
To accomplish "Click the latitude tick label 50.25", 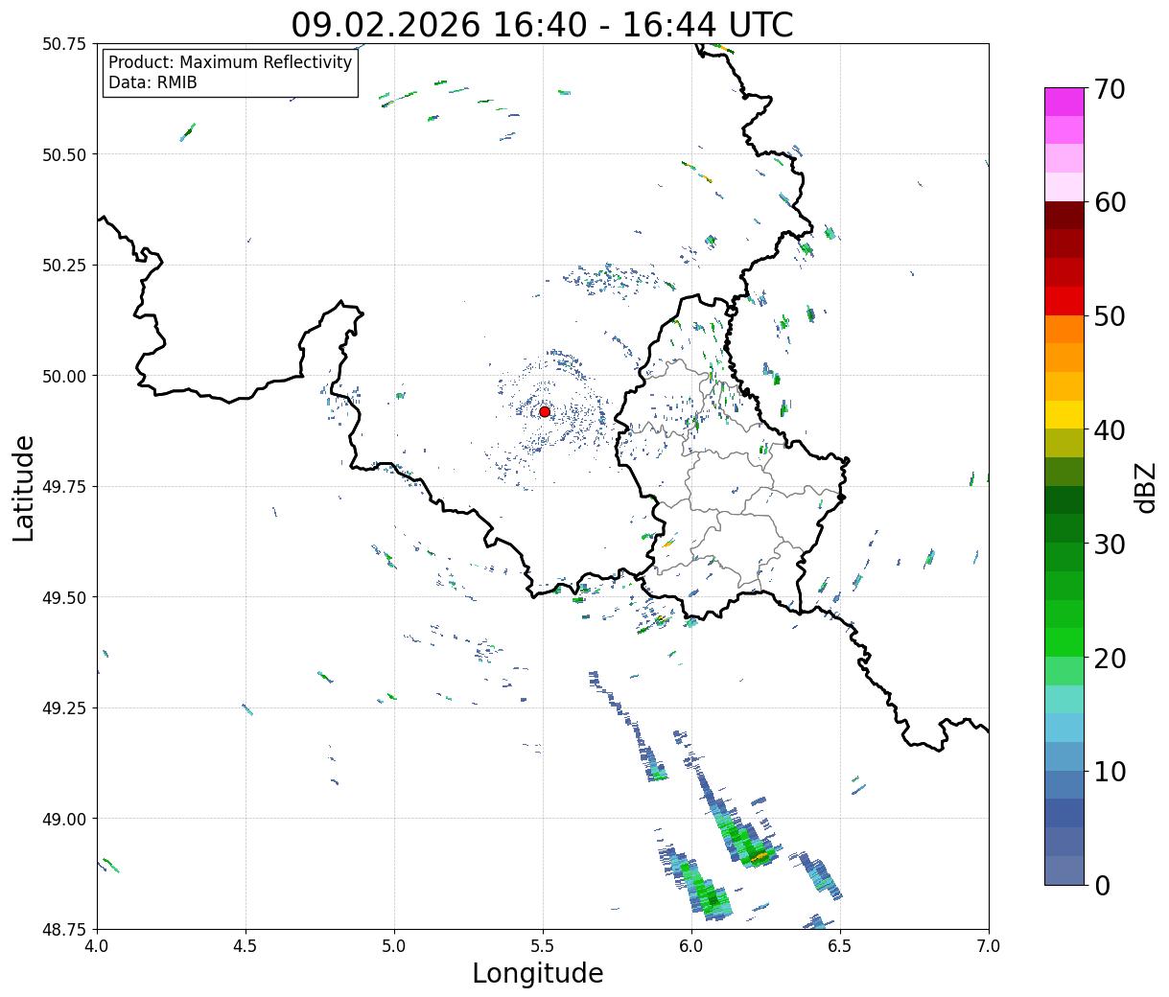I will coord(64,266).
